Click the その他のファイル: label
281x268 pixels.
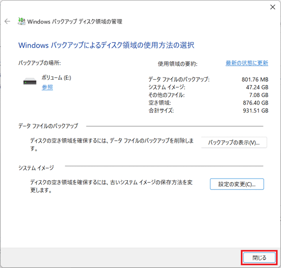167,95
